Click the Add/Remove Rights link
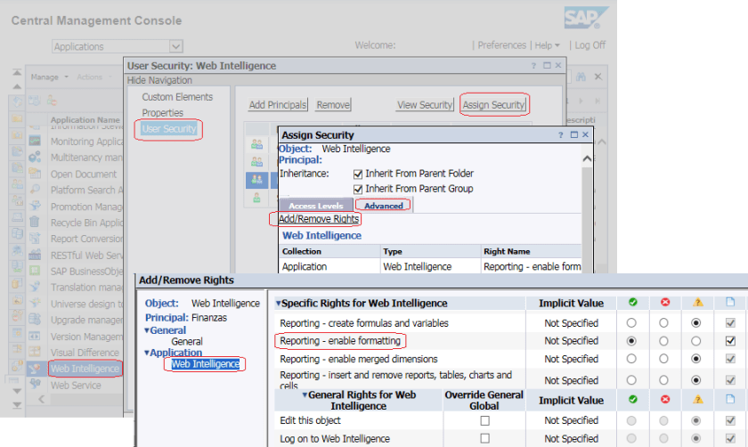748x447 pixels. 318,219
